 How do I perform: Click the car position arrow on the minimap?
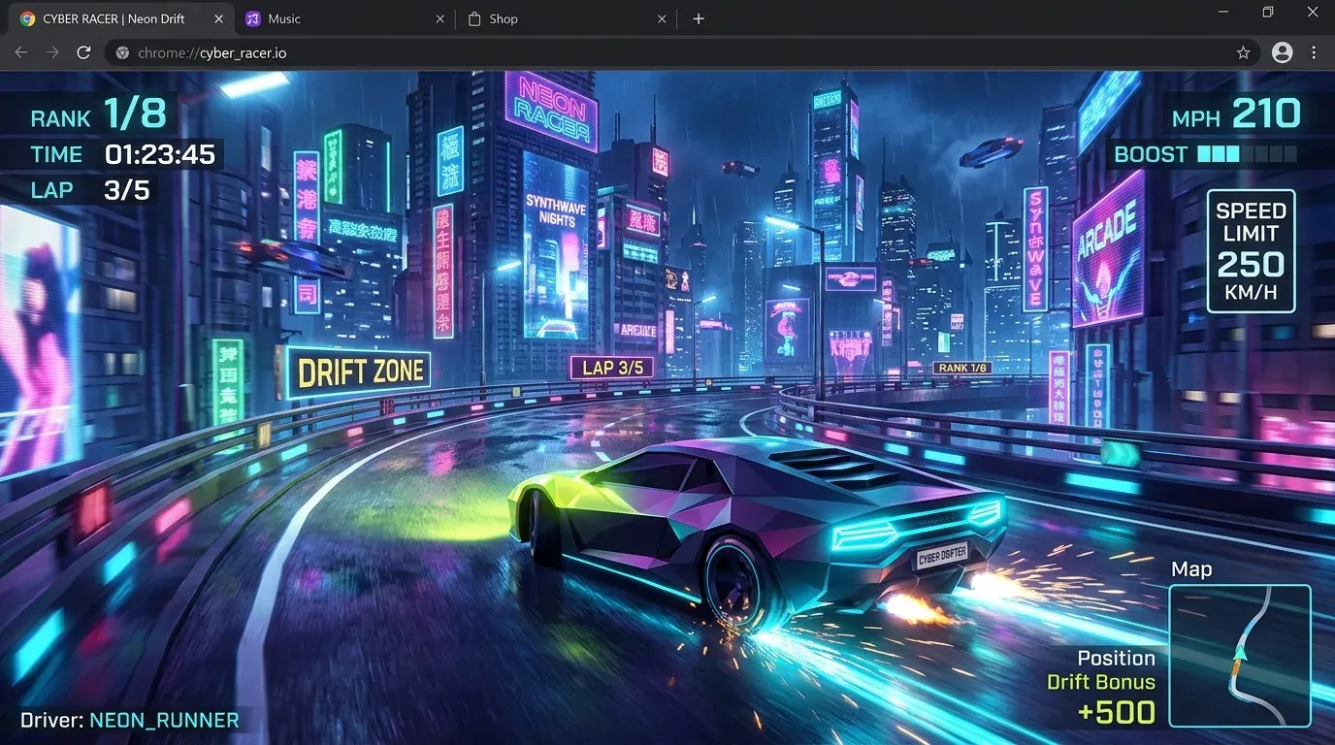click(1239, 654)
